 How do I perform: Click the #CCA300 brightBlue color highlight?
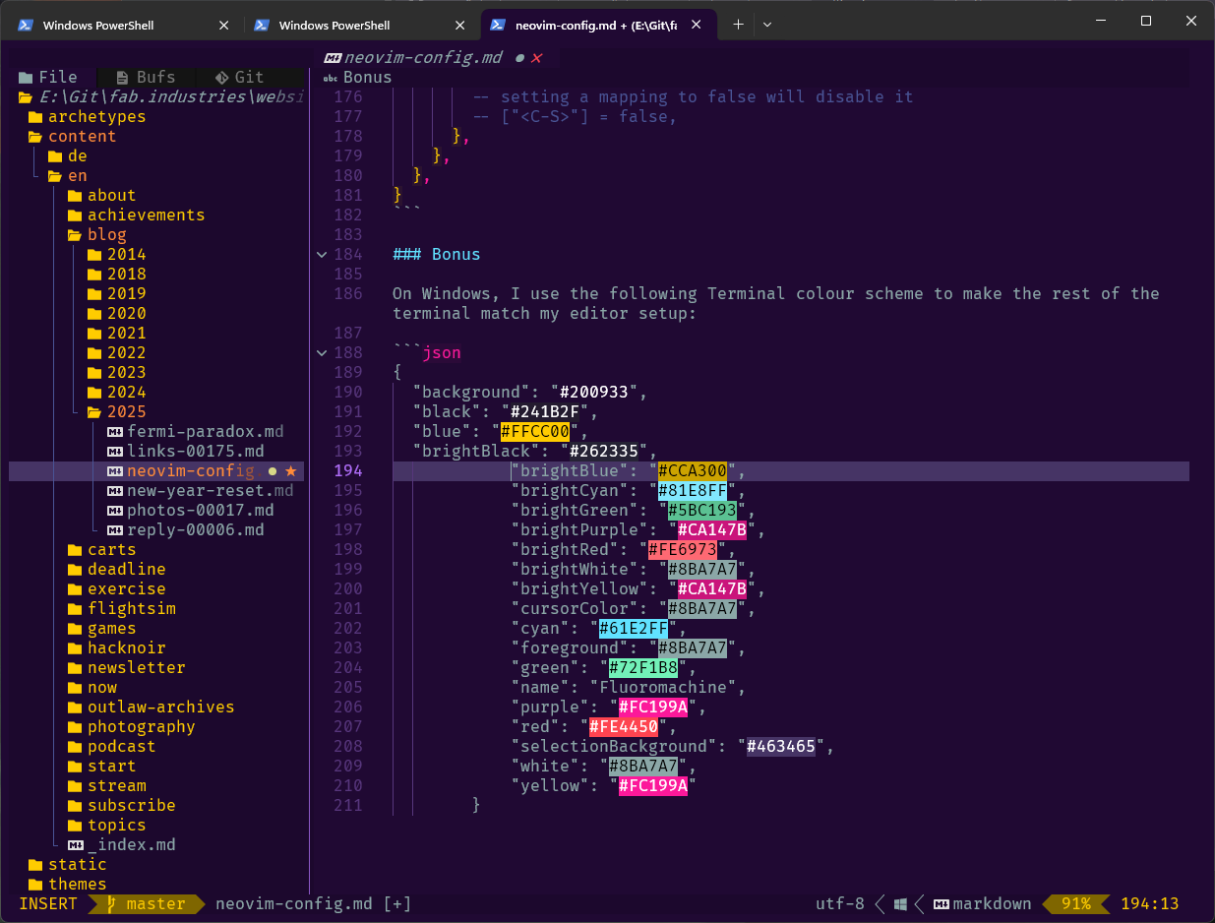tap(693, 470)
